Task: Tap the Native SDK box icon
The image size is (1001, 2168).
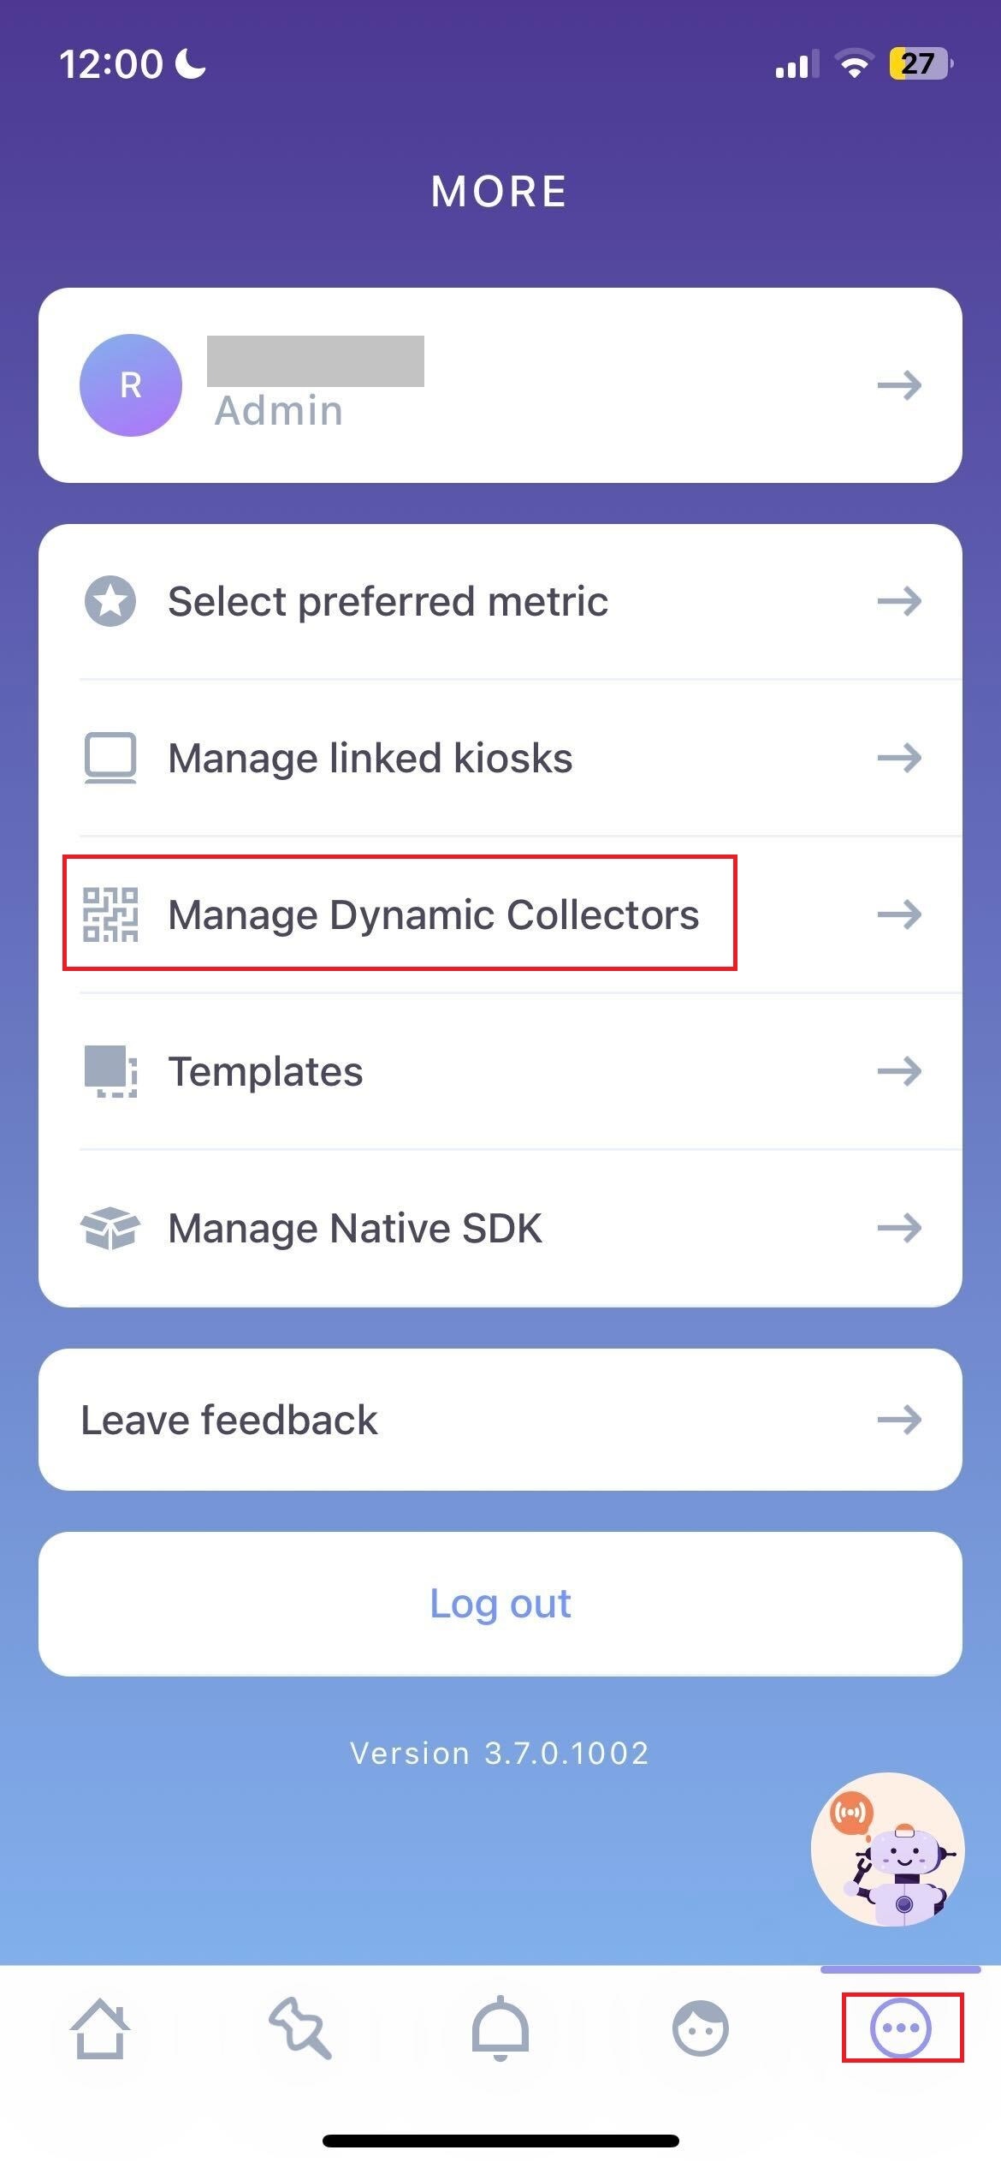Action: (x=110, y=1228)
